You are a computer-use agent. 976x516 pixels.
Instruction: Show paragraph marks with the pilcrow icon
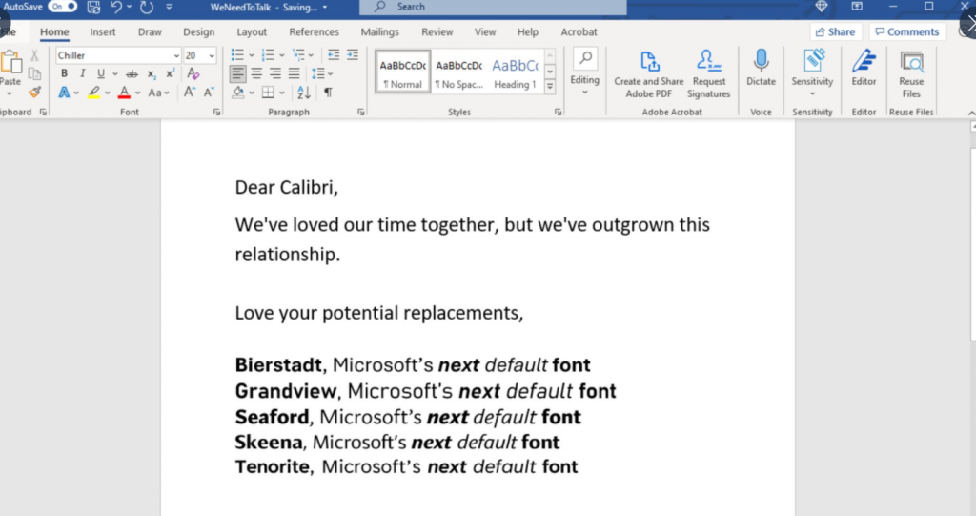(x=328, y=93)
